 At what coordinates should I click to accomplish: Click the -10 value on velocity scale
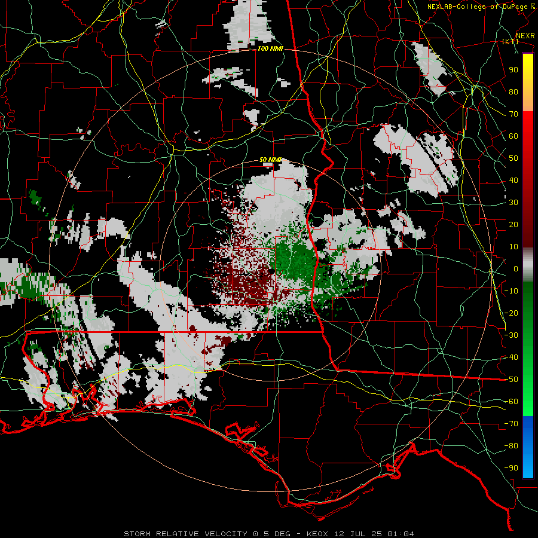tap(511, 291)
